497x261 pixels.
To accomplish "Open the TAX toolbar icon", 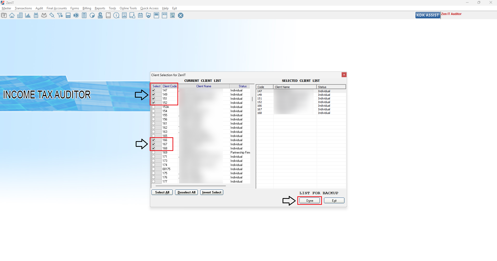I will click(x=68, y=16).
